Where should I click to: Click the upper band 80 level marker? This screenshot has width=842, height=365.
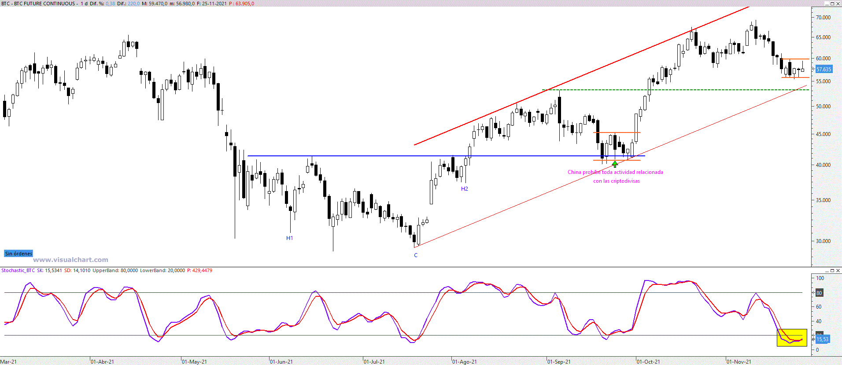point(819,293)
